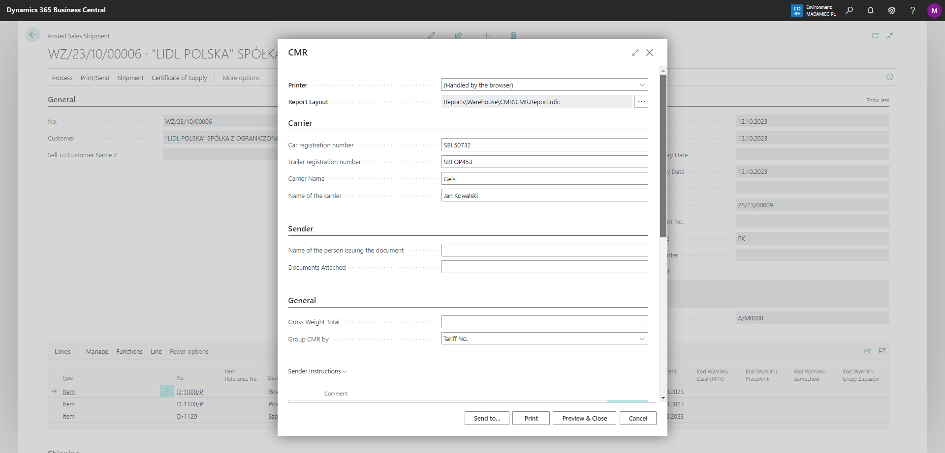
Task: Open the notifications bell
Action: [x=871, y=10]
